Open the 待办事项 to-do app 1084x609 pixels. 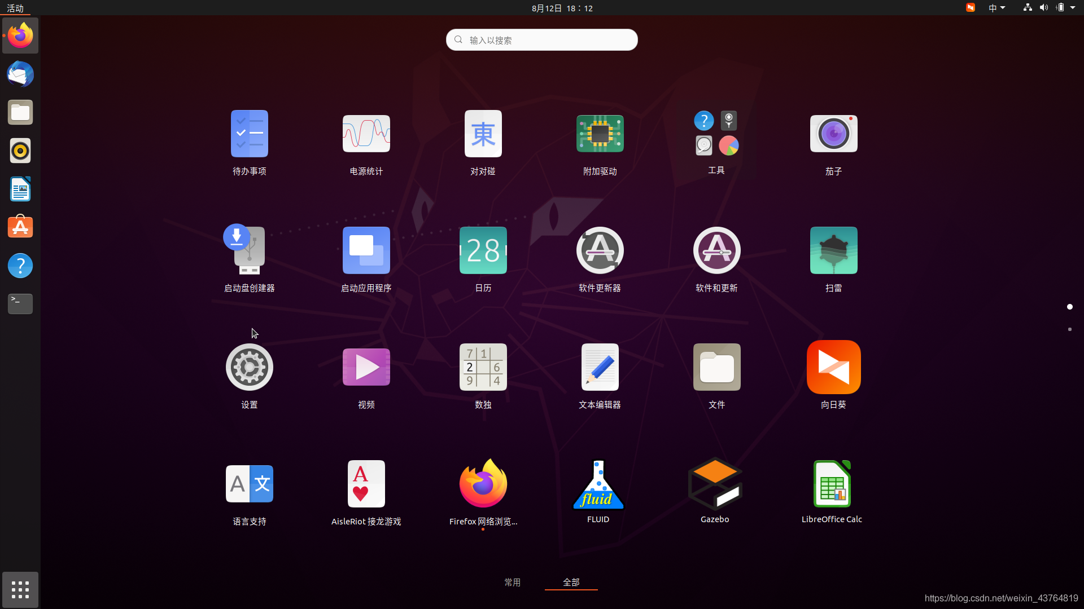pos(249,134)
